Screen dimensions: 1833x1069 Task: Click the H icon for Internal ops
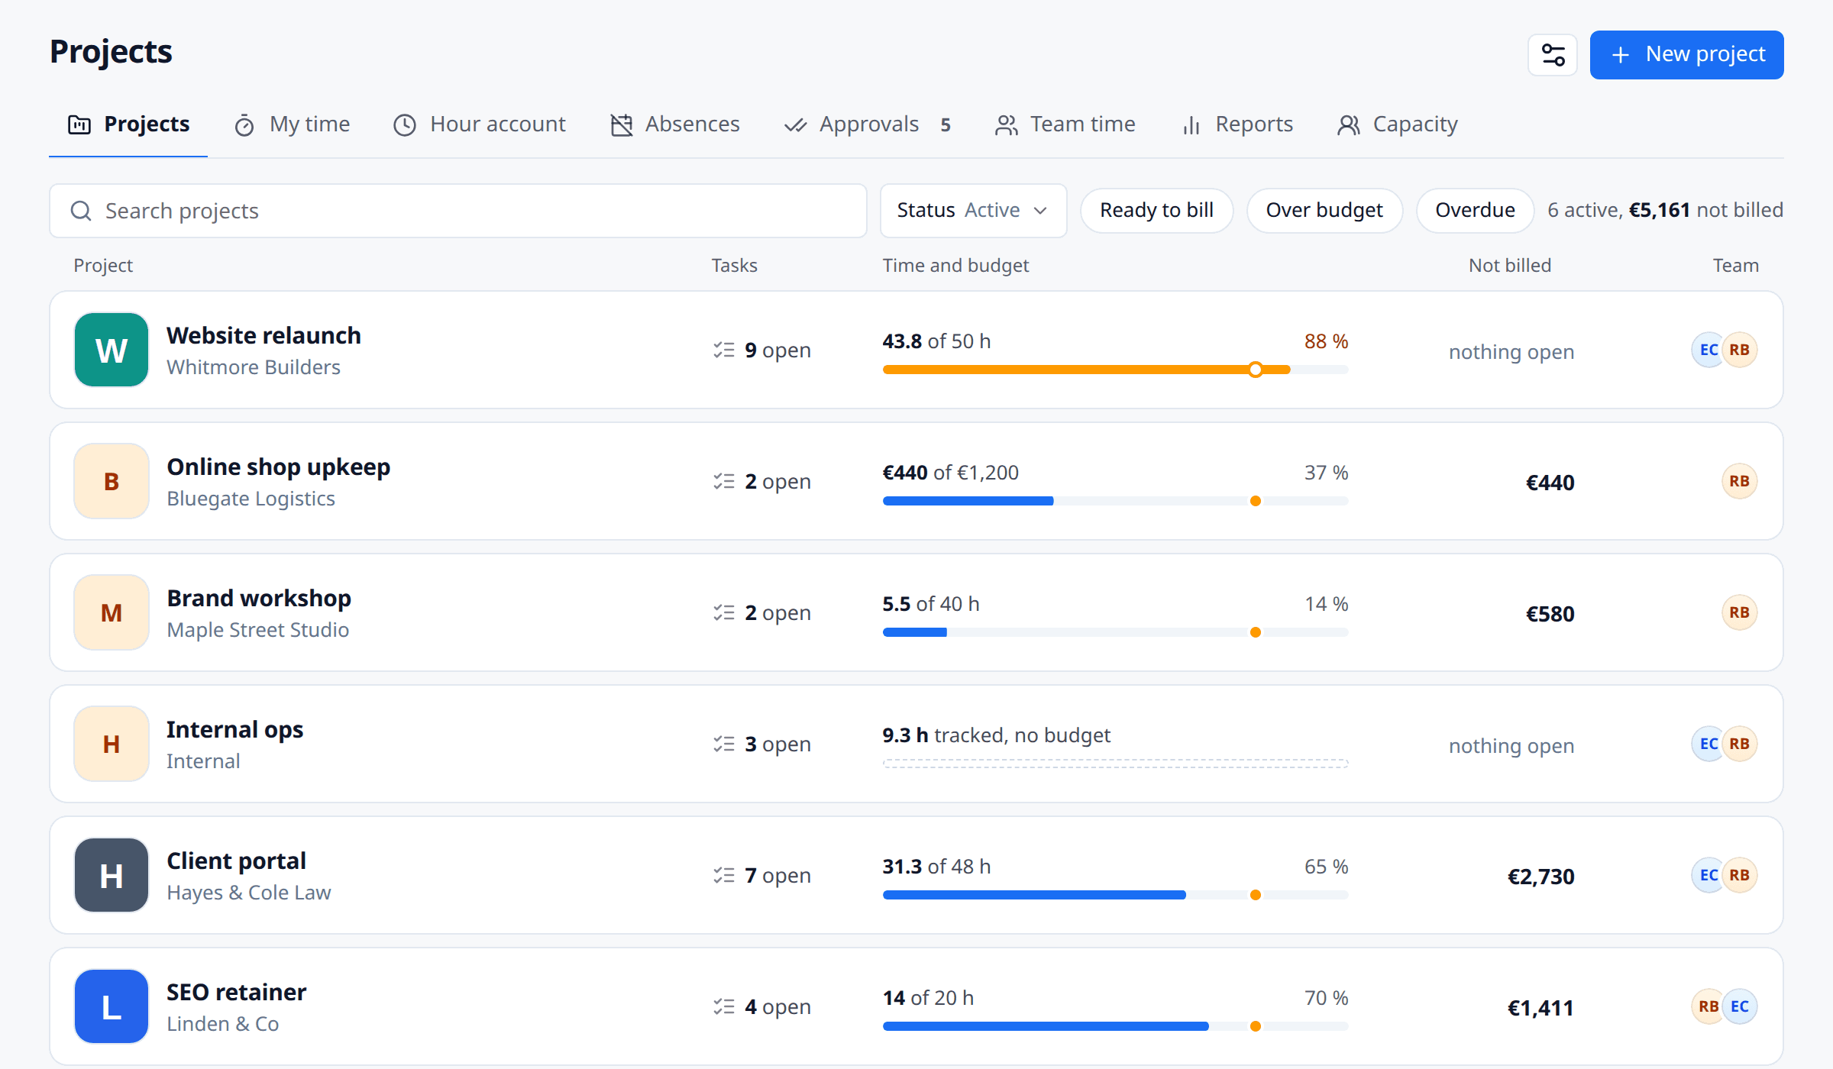[112, 744]
